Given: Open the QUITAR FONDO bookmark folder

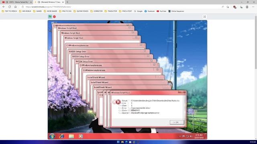Looking at the screenshot, I should click(x=81, y=11).
